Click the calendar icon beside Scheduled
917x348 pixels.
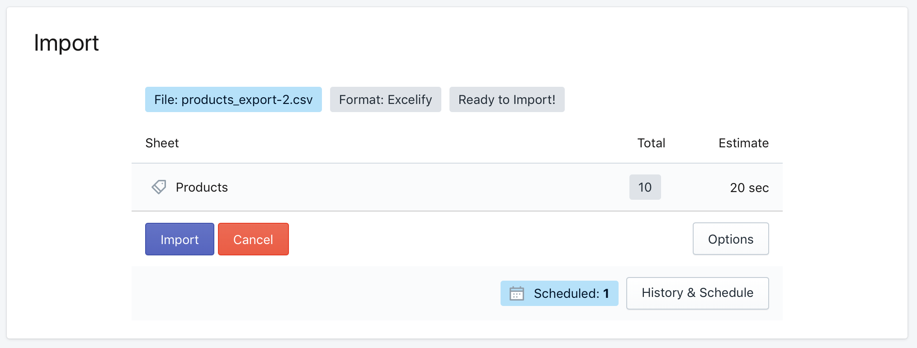tap(517, 293)
